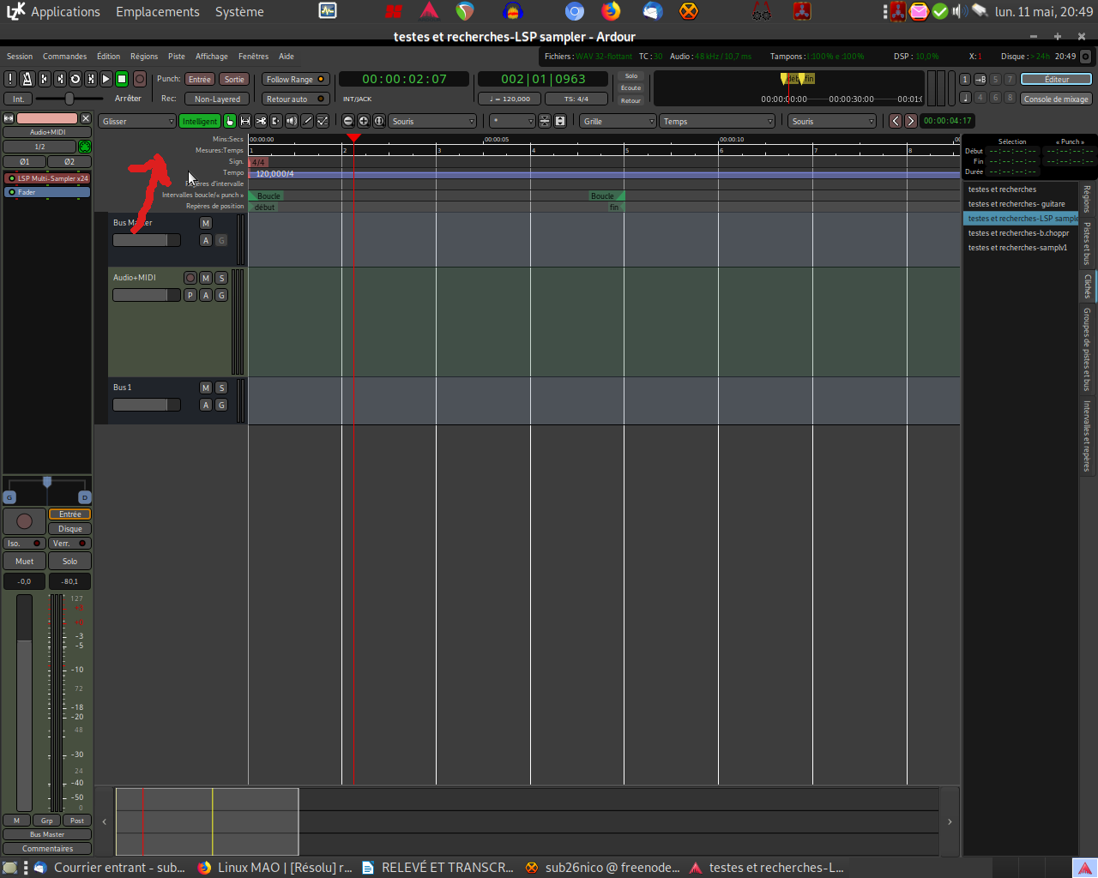Mute the Audio+MIDI track
The image size is (1098, 878).
coord(206,278)
